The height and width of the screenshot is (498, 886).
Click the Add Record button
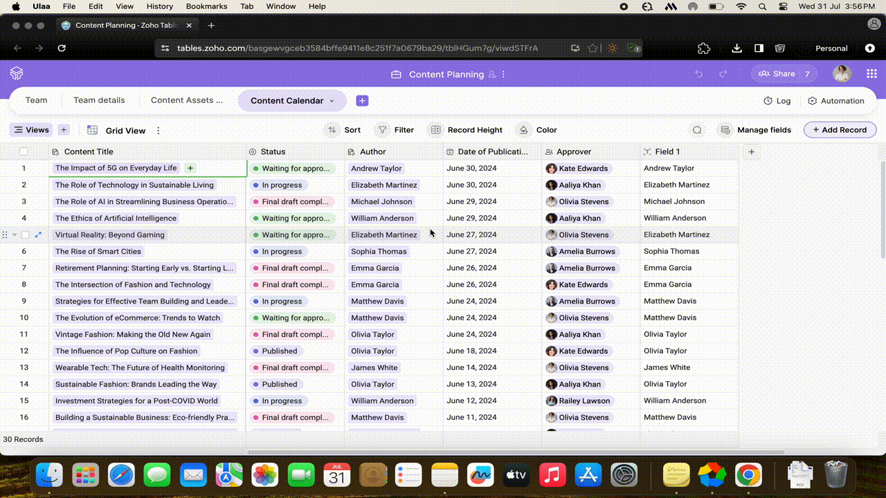point(840,130)
